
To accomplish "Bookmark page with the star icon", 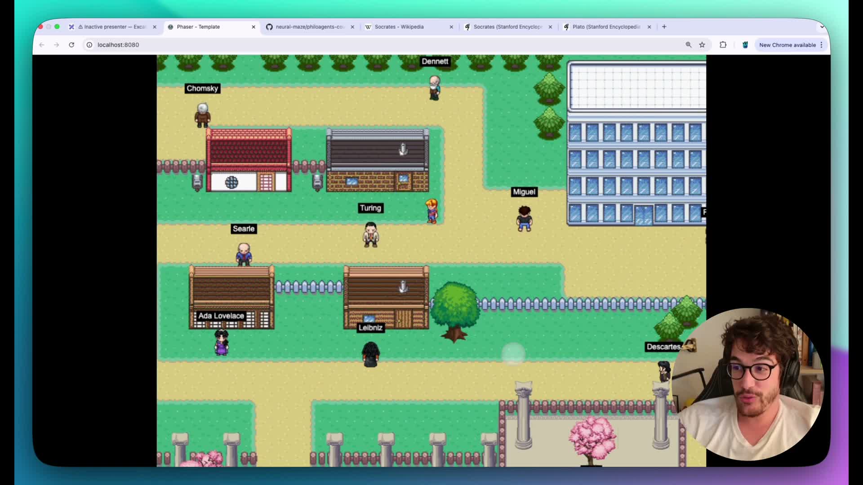I will click(702, 45).
